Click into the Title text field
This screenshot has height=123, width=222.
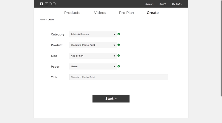point(119,77)
